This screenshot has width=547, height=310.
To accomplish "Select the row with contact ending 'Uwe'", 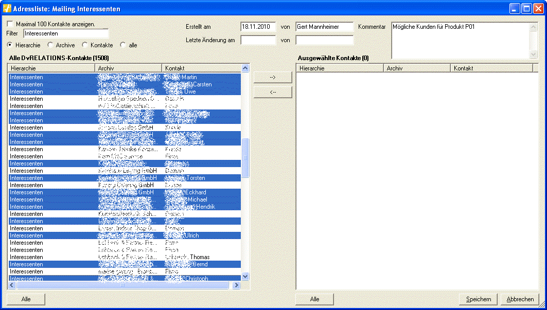I will (x=125, y=92).
